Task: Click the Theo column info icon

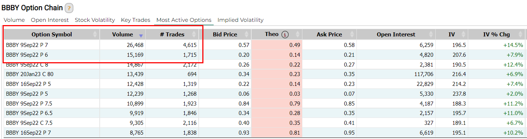Action: coord(285,35)
